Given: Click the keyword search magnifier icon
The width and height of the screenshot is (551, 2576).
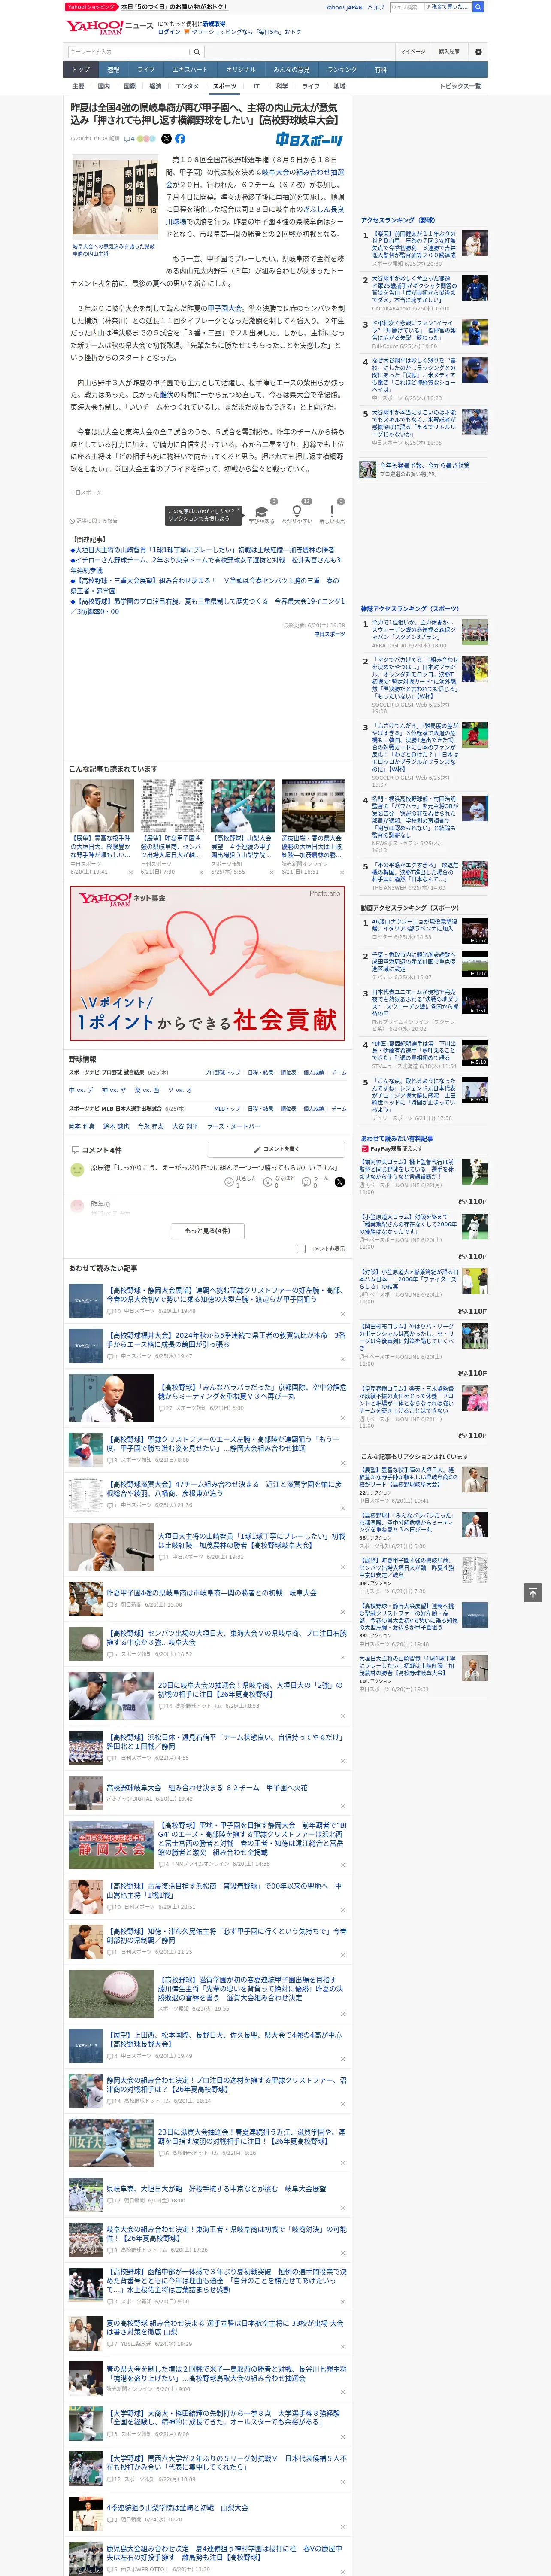Looking at the screenshot, I should pos(196,51).
